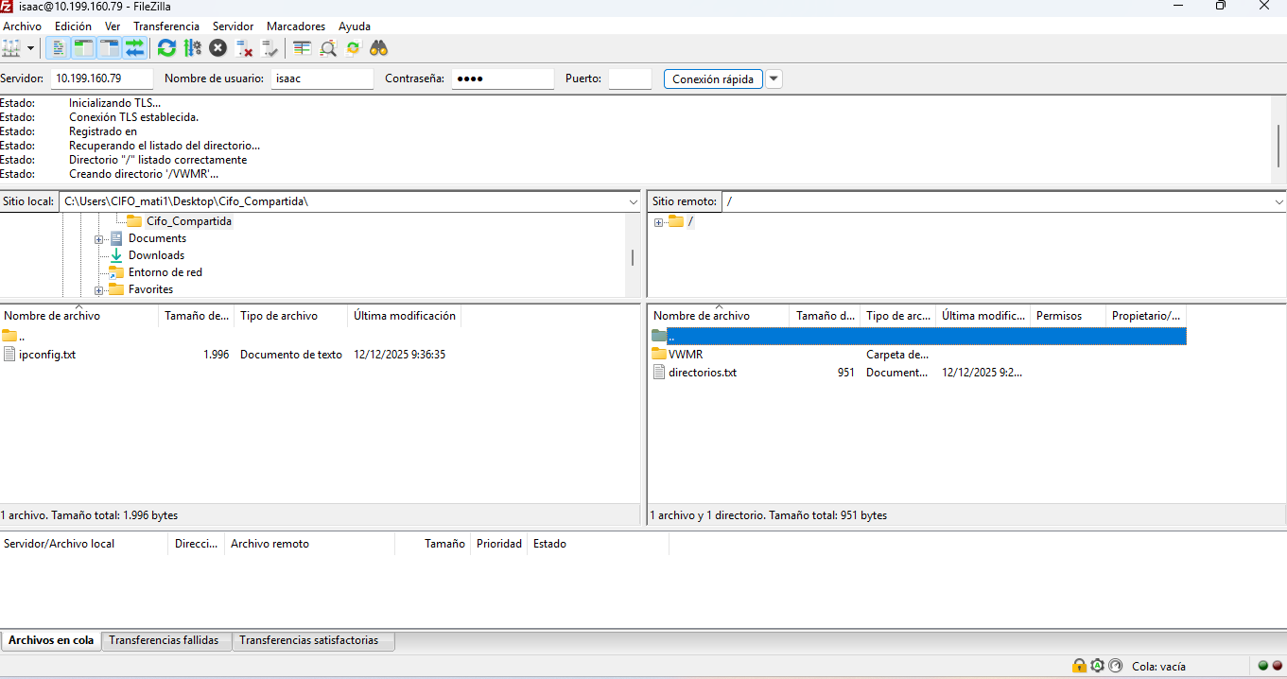Open the Site Manager dropdown arrow
1287x679 pixels.
29,47
